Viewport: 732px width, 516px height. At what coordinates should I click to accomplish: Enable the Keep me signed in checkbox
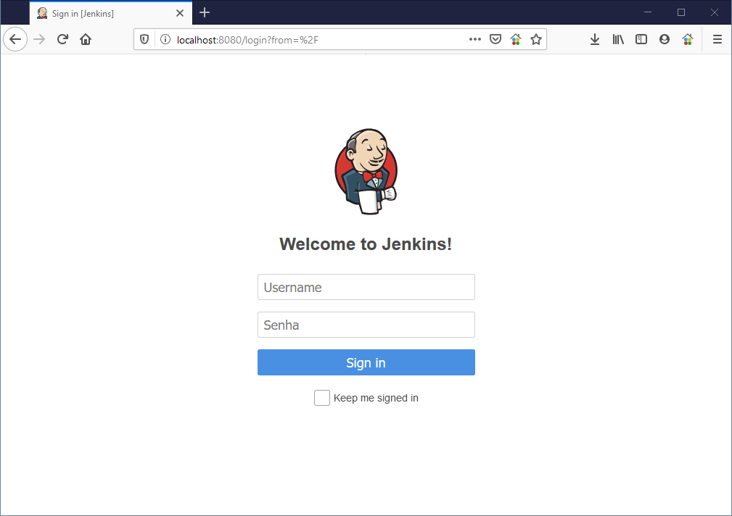321,397
